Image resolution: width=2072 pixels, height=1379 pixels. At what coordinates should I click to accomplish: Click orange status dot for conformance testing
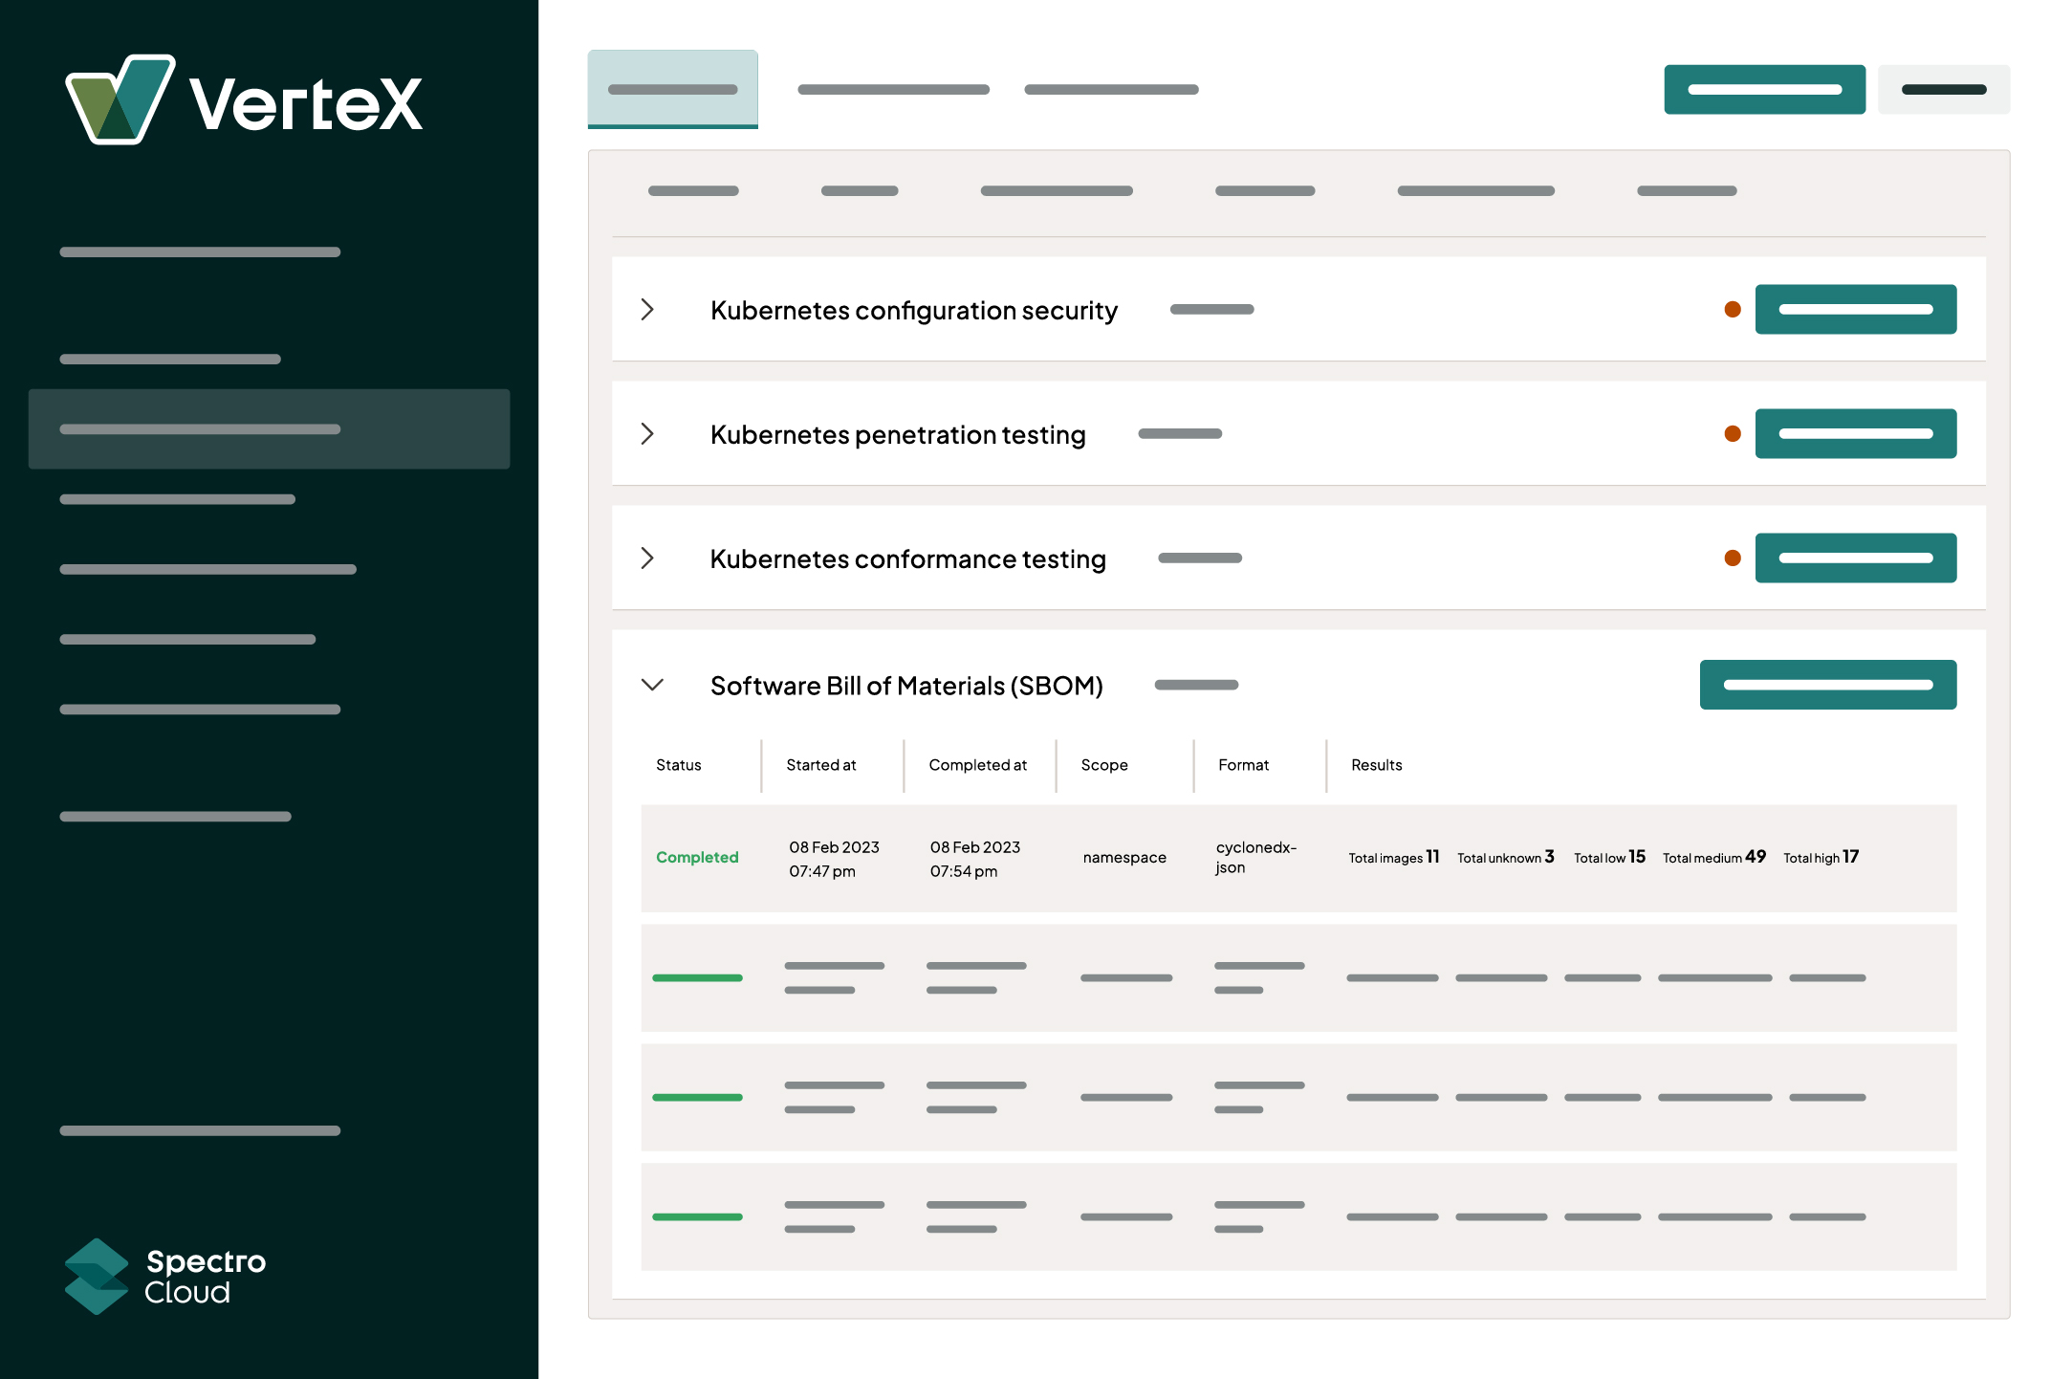click(1732, 558)
